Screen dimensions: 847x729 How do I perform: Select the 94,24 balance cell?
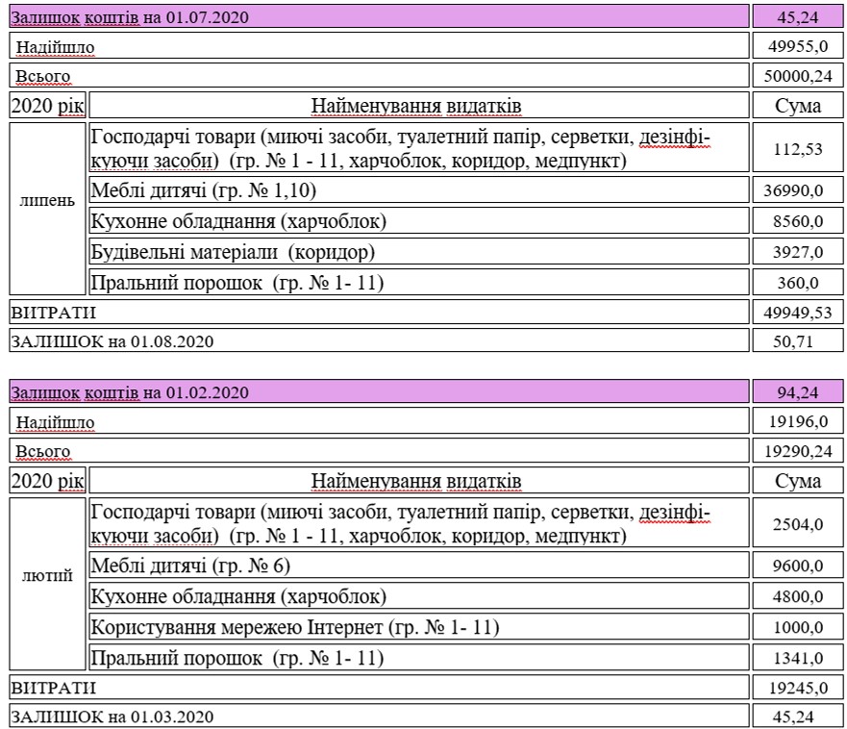pyautogui.click(x=797, y=392)
